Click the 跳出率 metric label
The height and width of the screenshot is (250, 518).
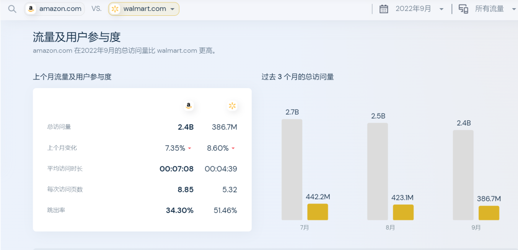click(56, 210)
